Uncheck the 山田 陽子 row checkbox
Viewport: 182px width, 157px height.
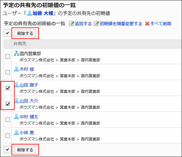pos(8,88)
